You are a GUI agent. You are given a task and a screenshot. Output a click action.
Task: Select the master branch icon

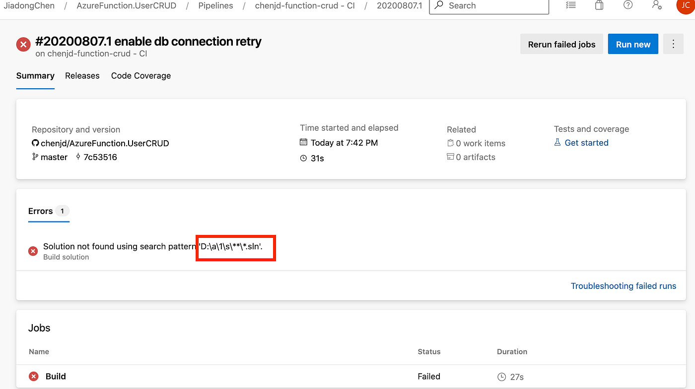coord(35,157)
